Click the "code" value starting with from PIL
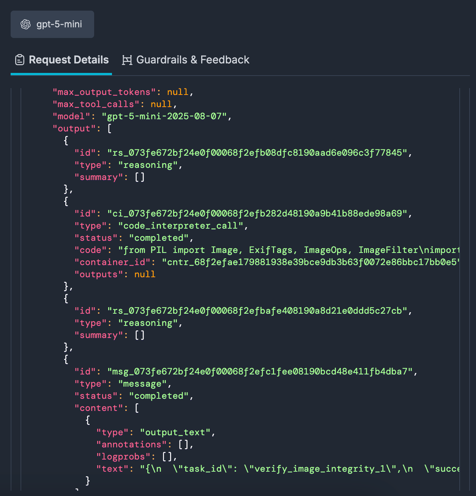 pos(288,250)
